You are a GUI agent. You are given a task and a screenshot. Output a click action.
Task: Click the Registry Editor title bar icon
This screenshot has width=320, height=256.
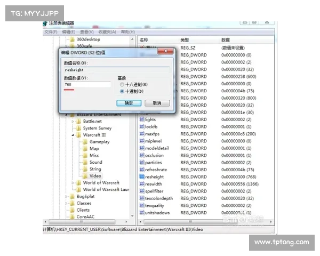point(45,23)
